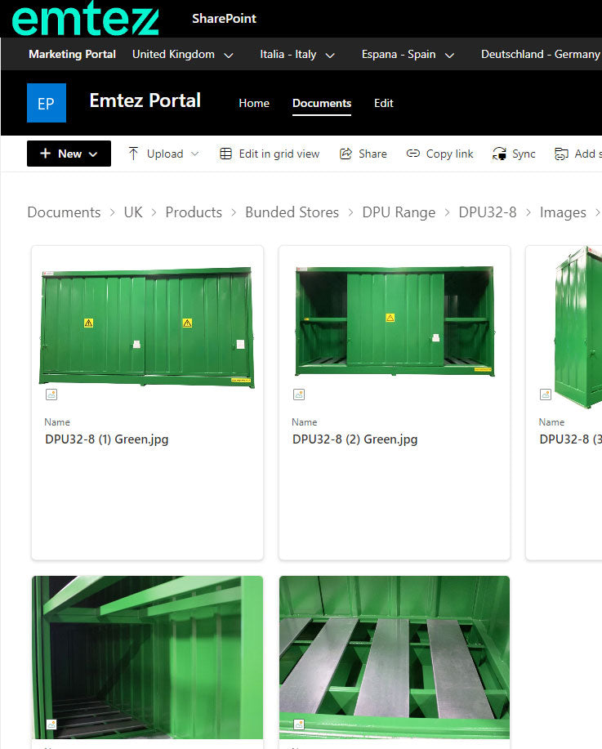Click the Emtez Portal site title
602x749 pixels.
click(x=145, y=100)
